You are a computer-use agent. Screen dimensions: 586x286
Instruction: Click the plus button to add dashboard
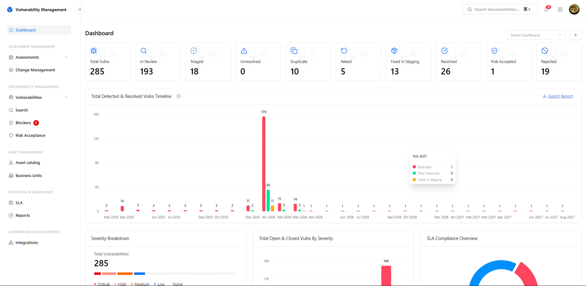point(576,35)
